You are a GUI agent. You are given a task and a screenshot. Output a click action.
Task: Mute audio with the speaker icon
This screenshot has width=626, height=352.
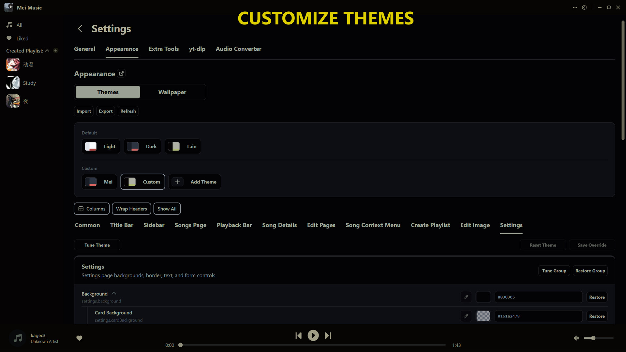point(576,338)
